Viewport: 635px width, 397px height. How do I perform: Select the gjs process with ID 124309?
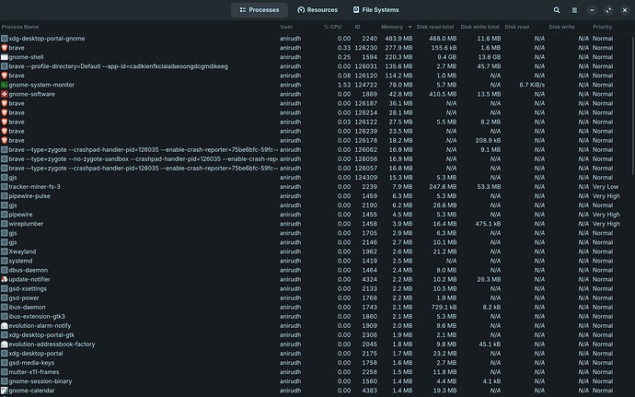tap(316, 178)
